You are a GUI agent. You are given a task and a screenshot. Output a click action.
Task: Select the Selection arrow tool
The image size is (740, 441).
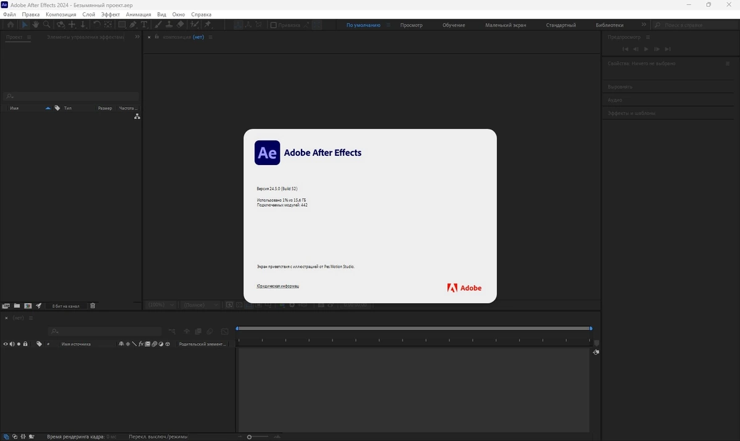(x=25, y=25)
